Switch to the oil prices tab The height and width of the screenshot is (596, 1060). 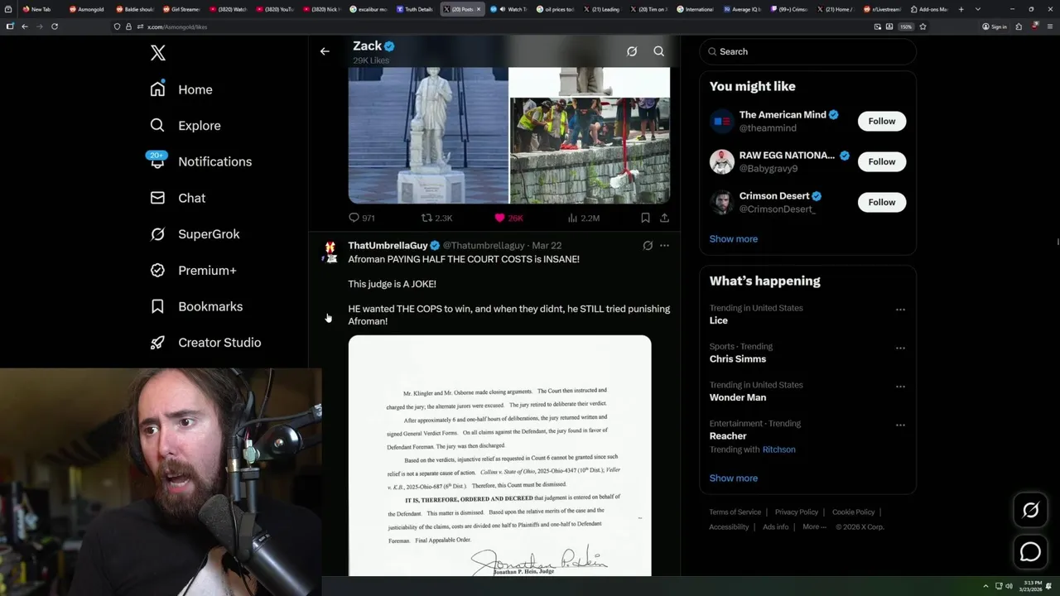tap(555, 9)
